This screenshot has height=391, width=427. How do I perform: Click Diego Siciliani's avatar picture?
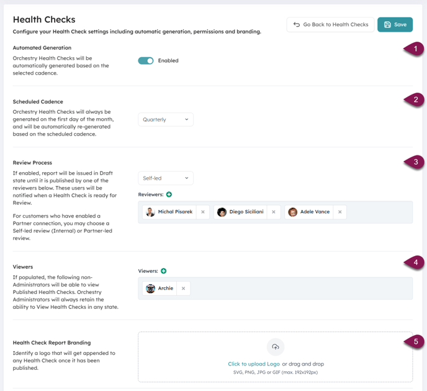222,212
